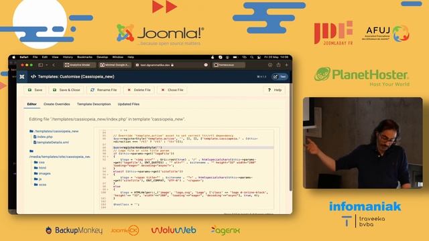Switch to the Analytics Model browser tab
The height and width of the screenshot is (241, 429).
click(80, 65)
